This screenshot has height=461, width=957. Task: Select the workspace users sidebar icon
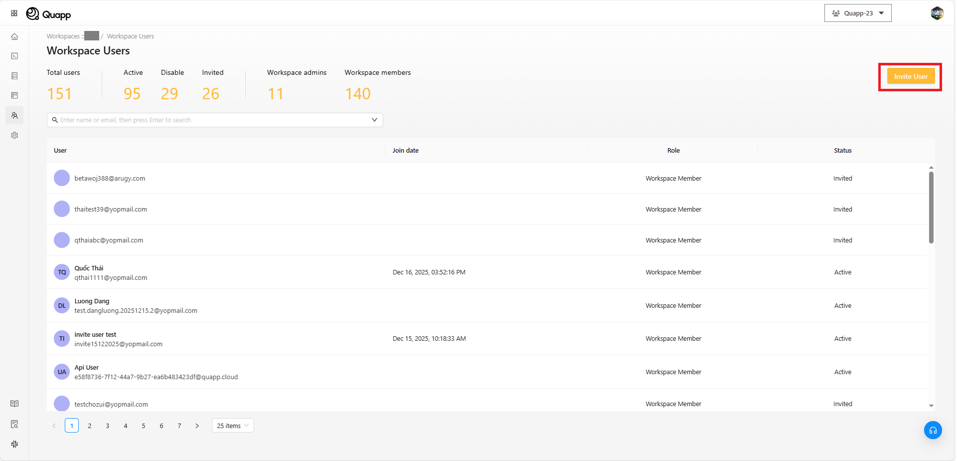click(x=14, y=115)
